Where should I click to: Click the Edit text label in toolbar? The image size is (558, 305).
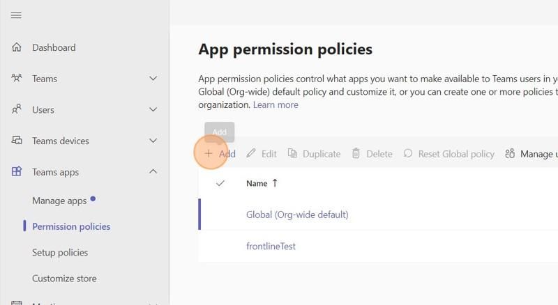[269, 154]
